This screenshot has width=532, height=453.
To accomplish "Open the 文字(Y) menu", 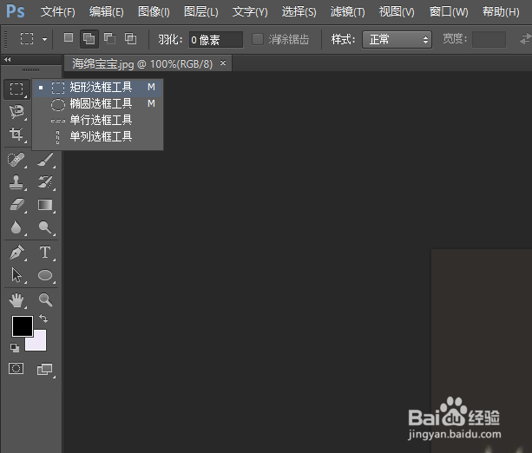I will coord(250,12).
